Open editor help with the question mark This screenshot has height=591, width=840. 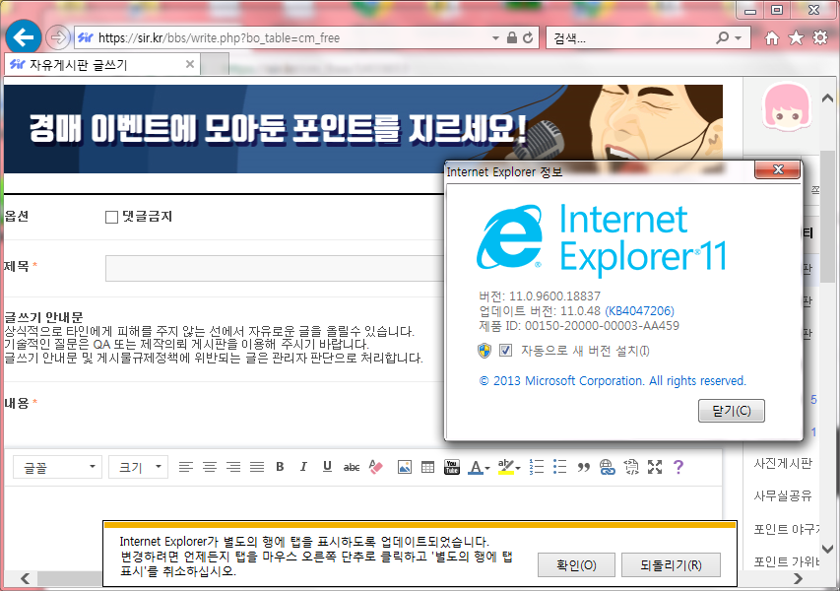678,467
